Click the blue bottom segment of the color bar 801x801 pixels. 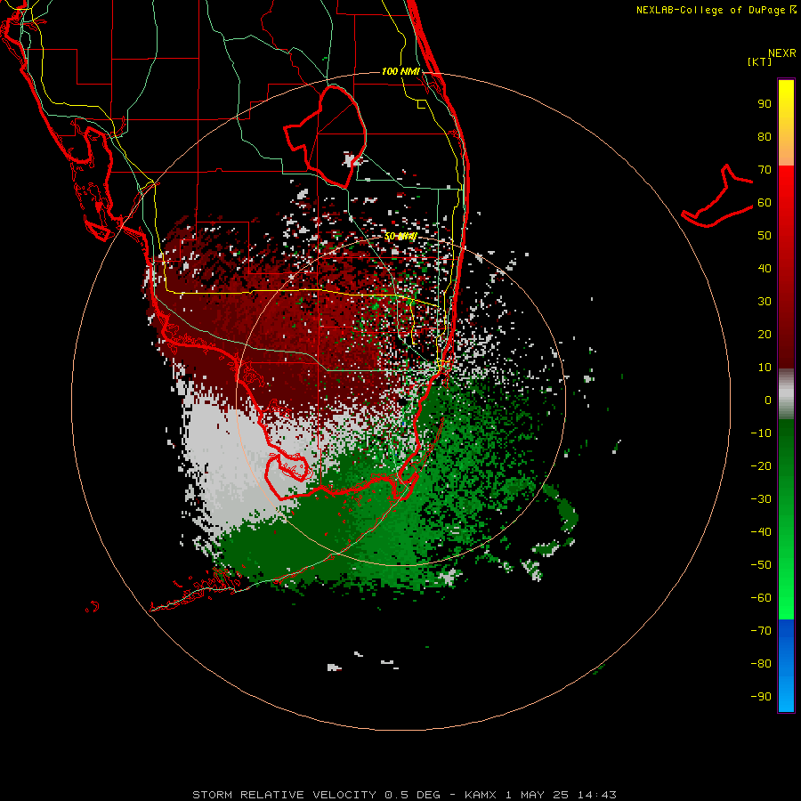pyautogui.click(x=786, y=666)
